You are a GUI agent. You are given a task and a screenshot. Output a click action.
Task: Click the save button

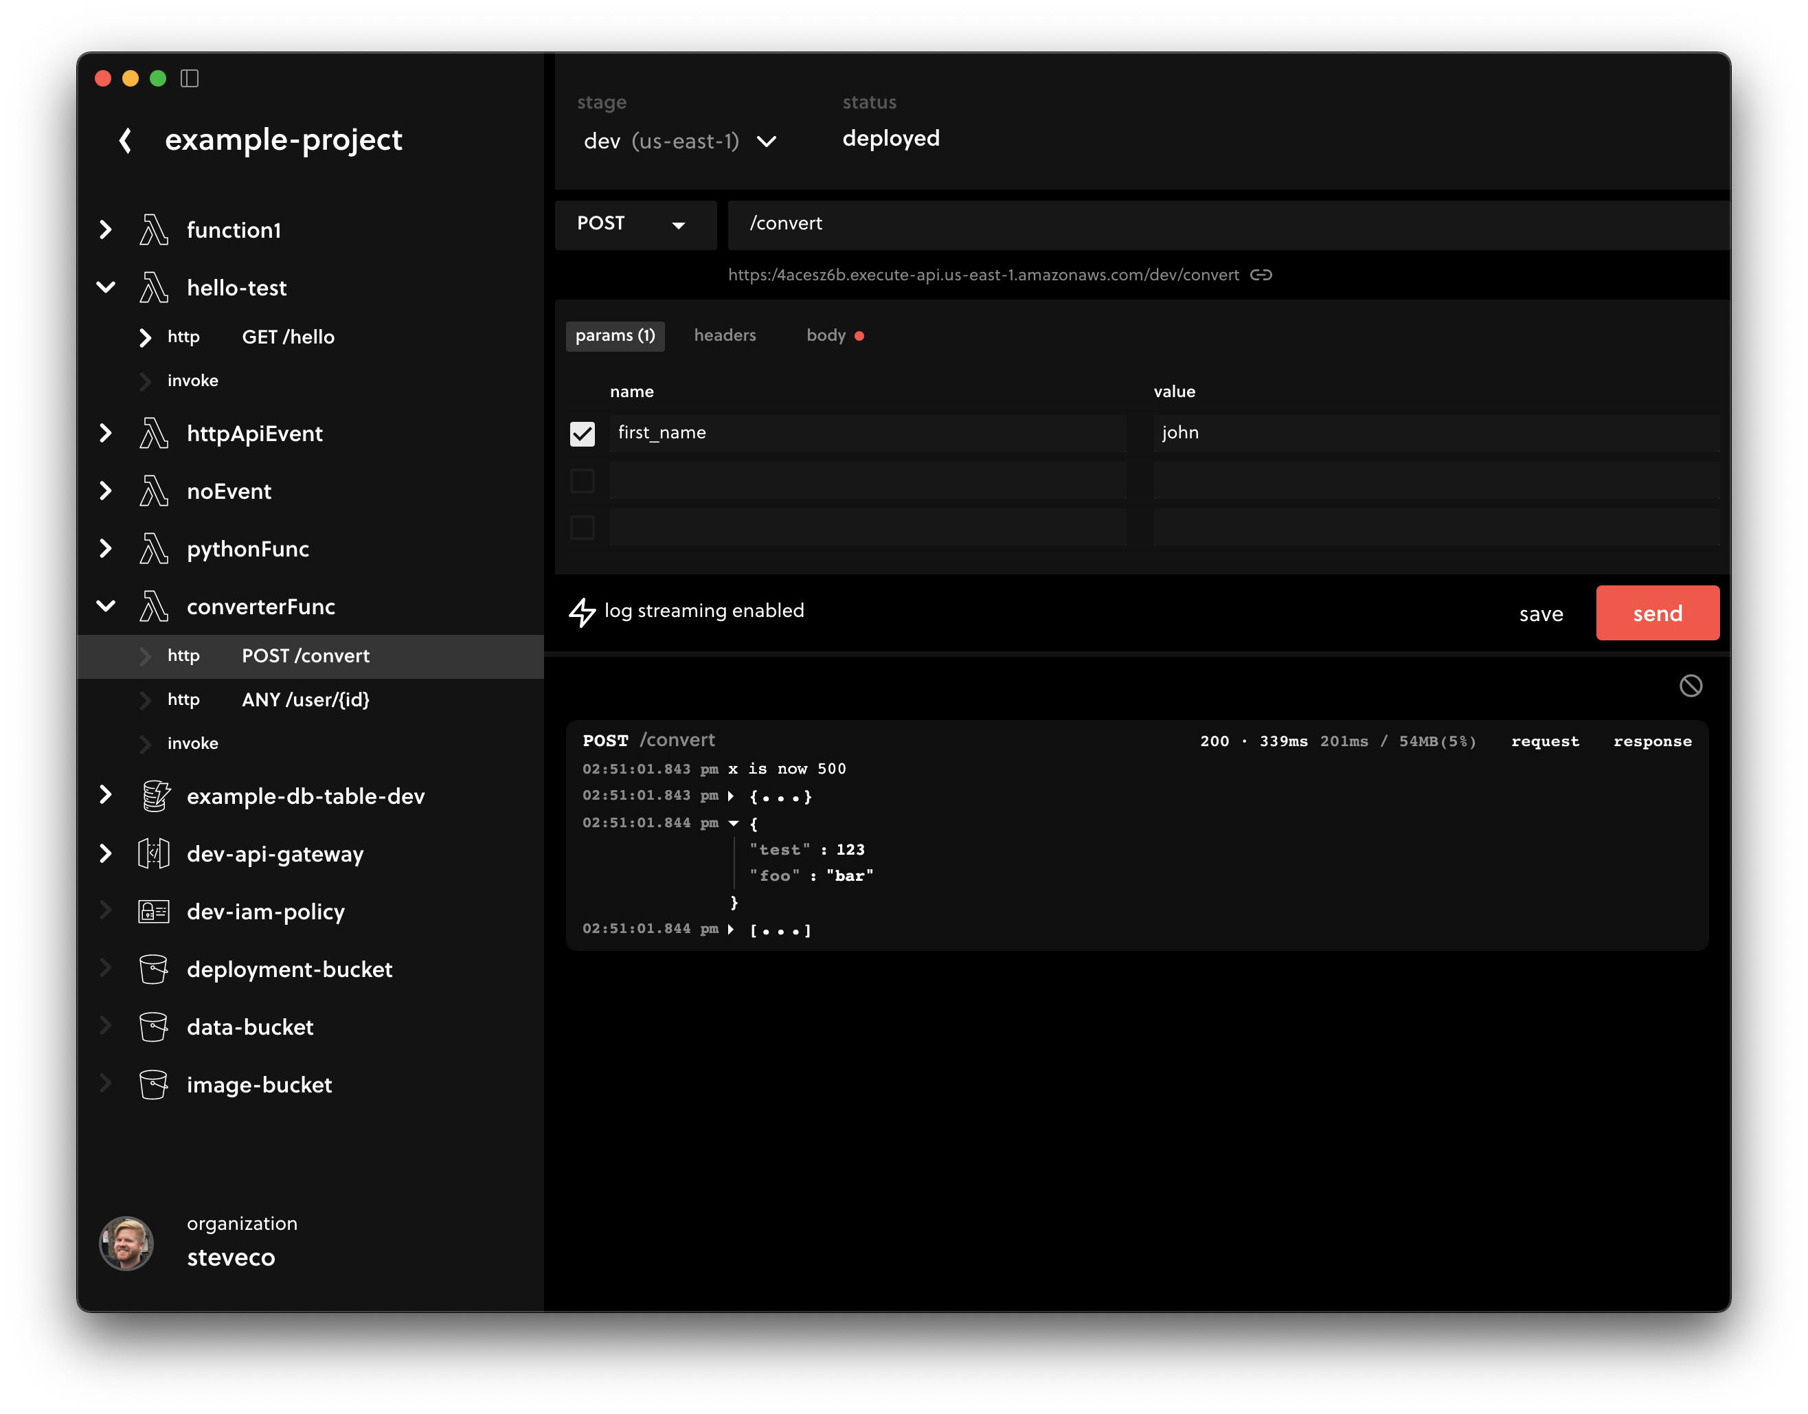(x=1541, y=614)
